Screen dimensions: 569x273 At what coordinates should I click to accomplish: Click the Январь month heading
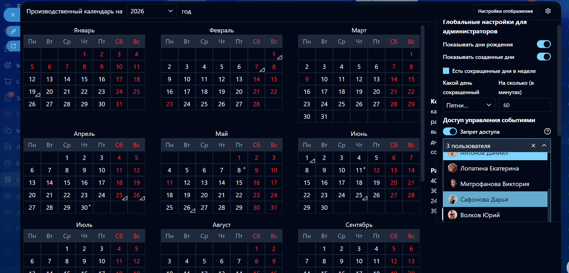(x=84, y=30)
